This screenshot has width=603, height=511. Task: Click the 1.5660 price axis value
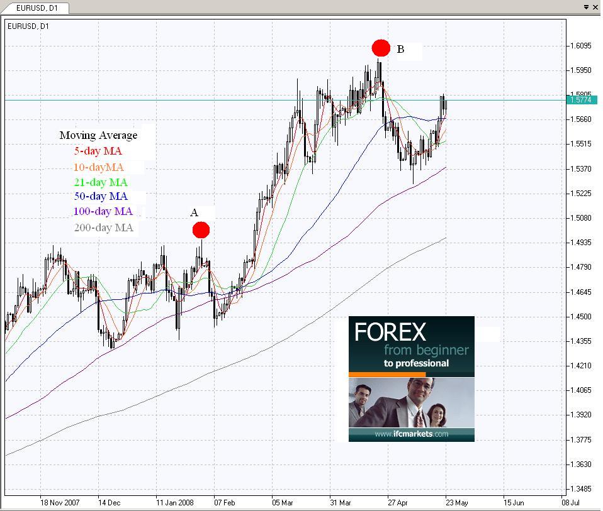pos(581,119)
